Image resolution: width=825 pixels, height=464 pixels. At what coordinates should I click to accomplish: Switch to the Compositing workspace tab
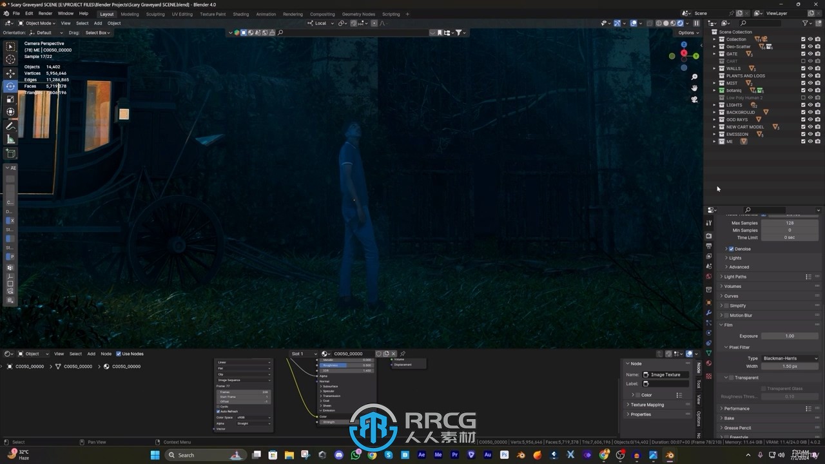click(322, 14)
